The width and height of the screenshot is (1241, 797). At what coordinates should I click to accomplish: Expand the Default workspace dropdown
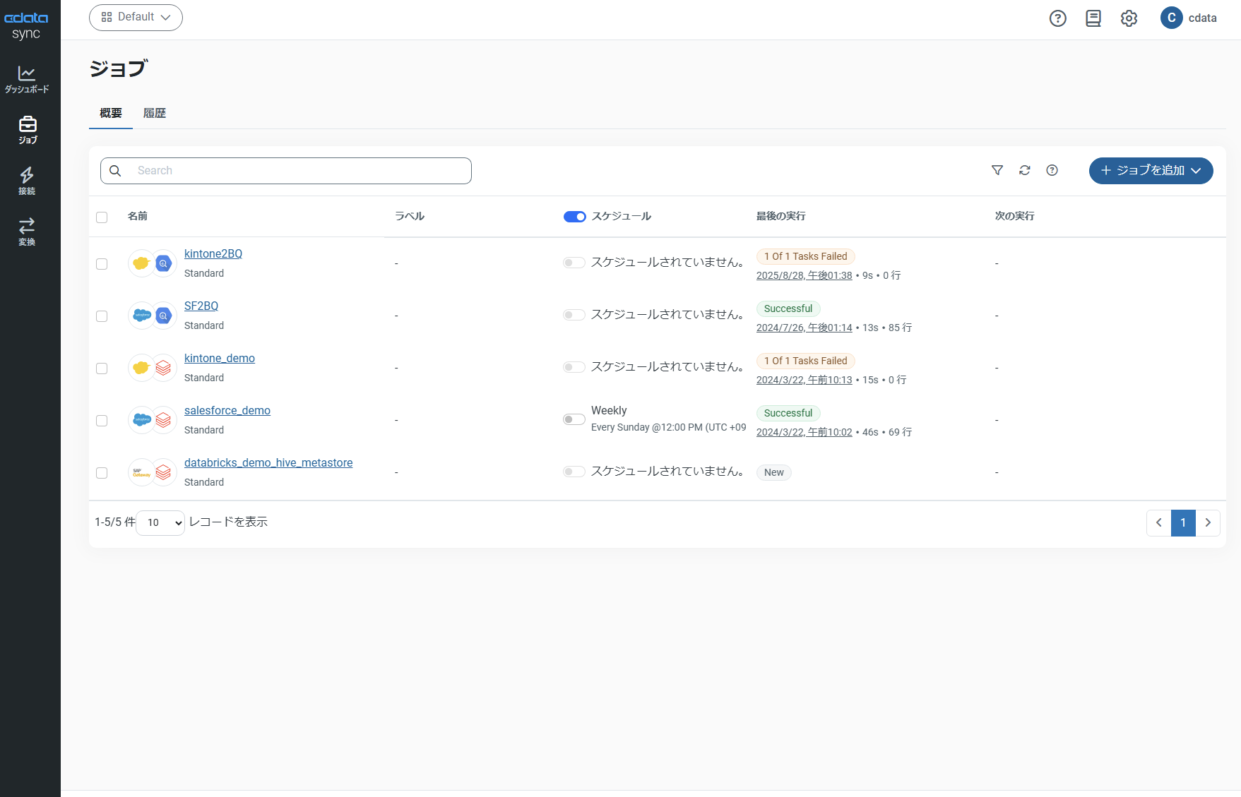click(136, 18)
